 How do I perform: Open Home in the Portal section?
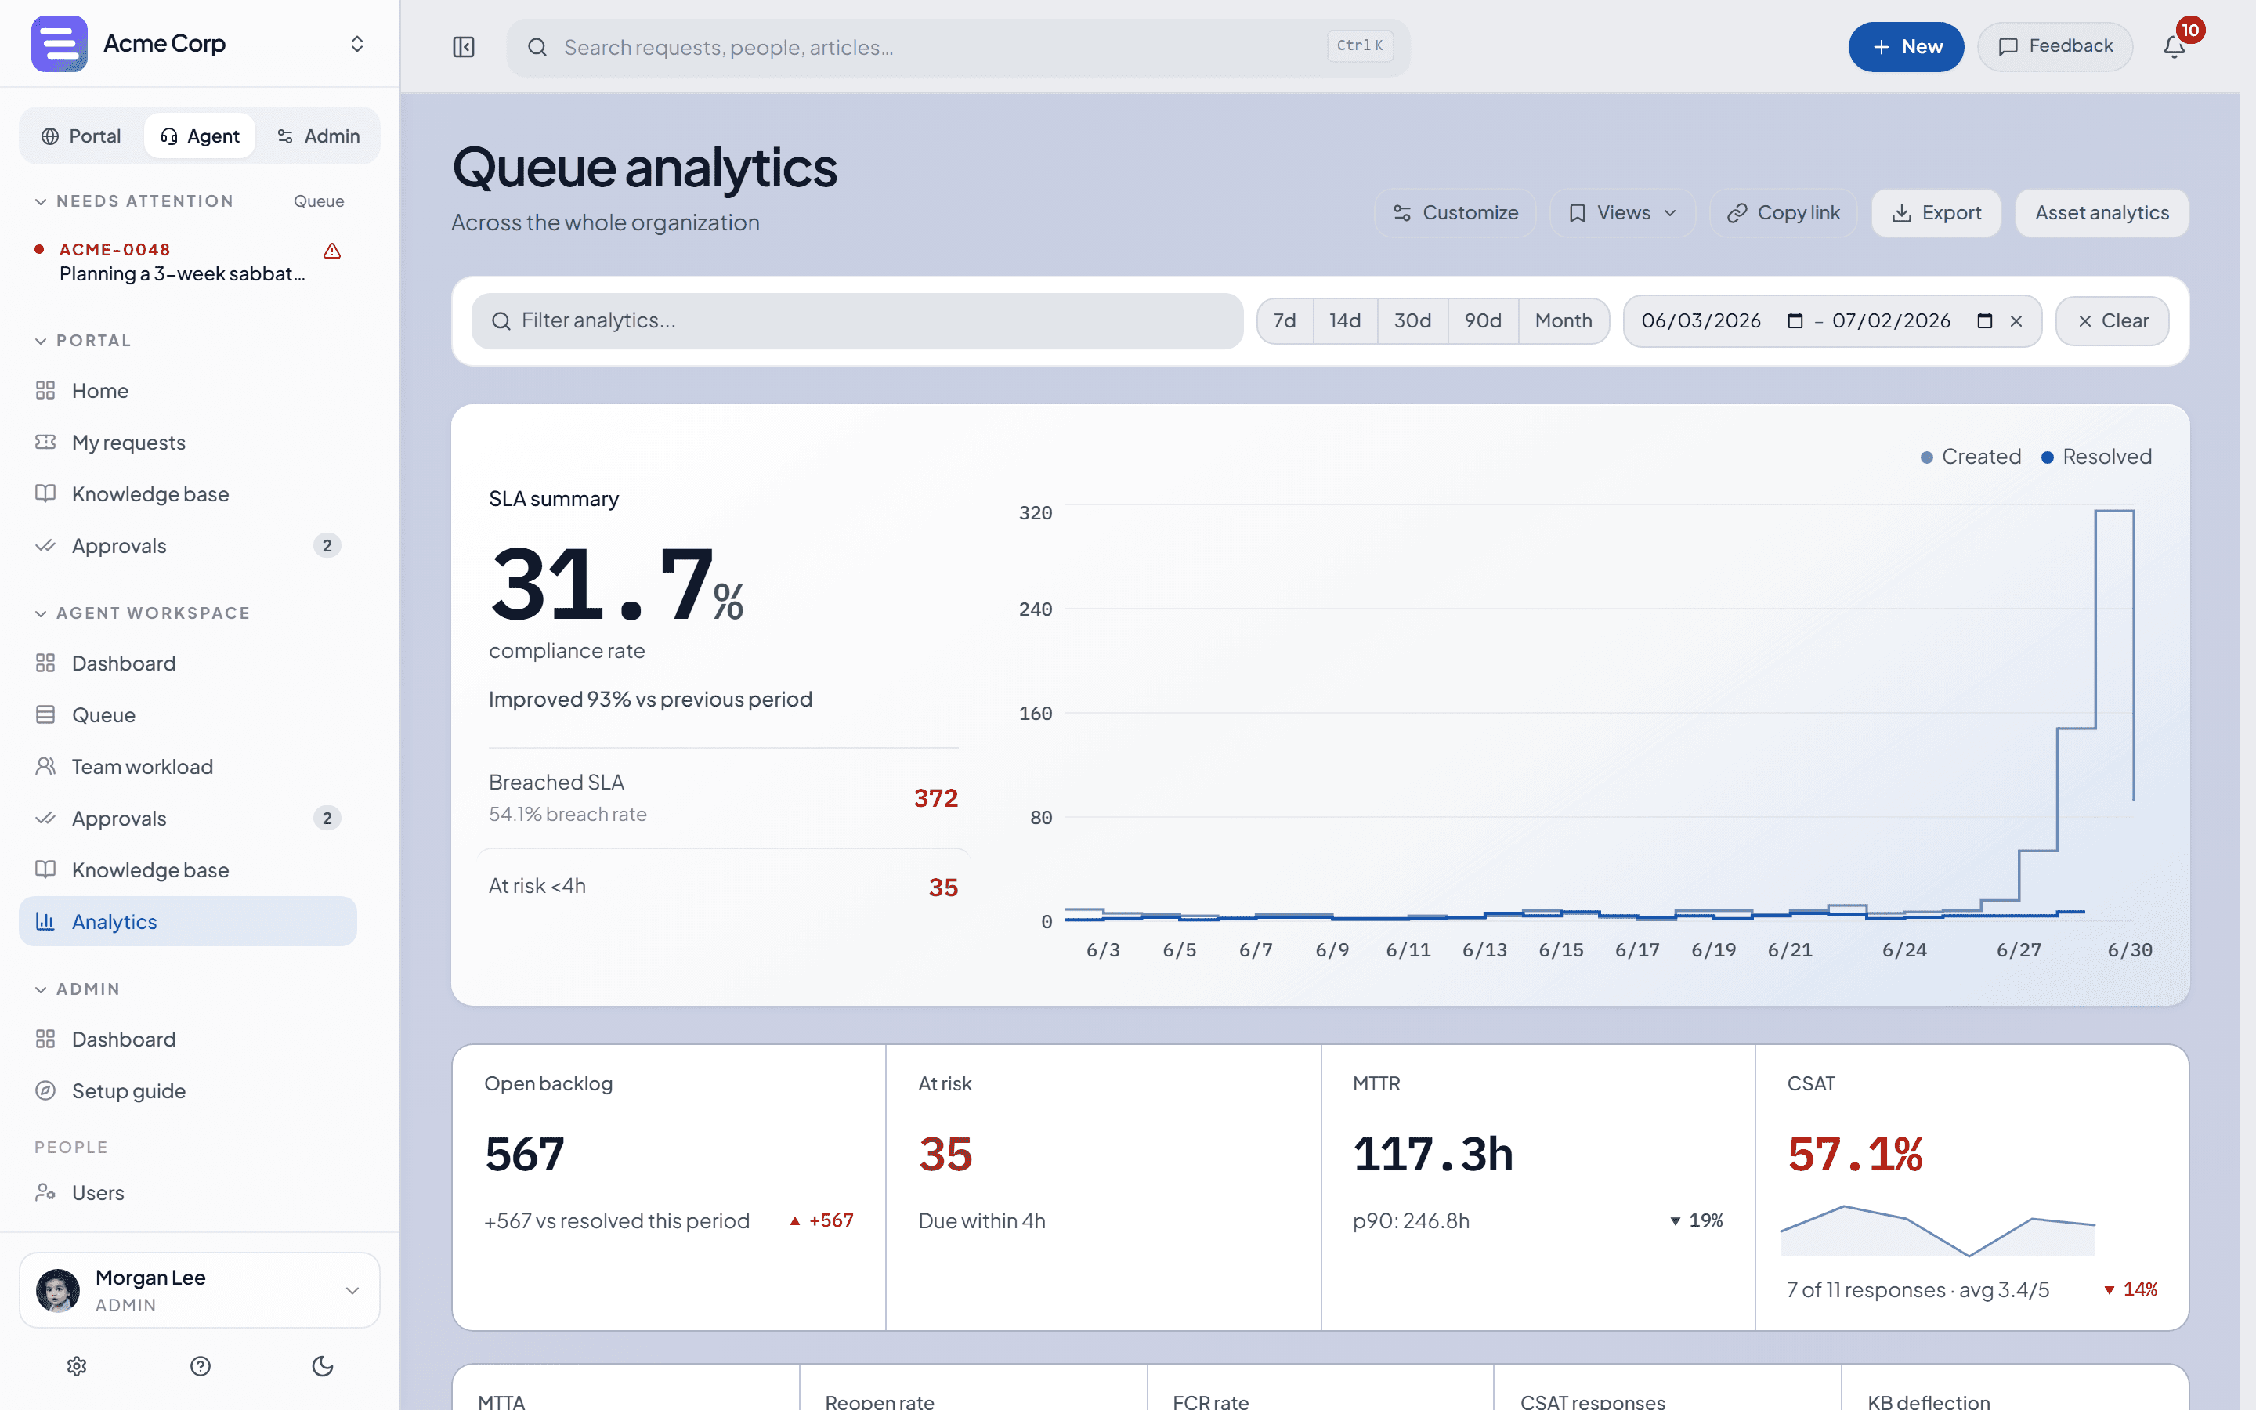tap(187, 391)
